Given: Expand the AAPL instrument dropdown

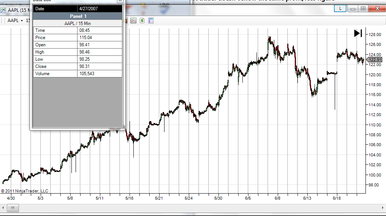Looking at the screenshot, I should pyautogui.click(x=22, y=20).
